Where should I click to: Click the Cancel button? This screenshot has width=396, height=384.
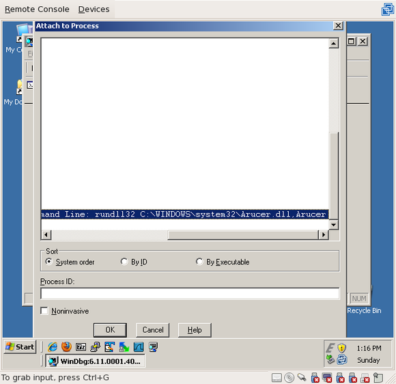152,330
